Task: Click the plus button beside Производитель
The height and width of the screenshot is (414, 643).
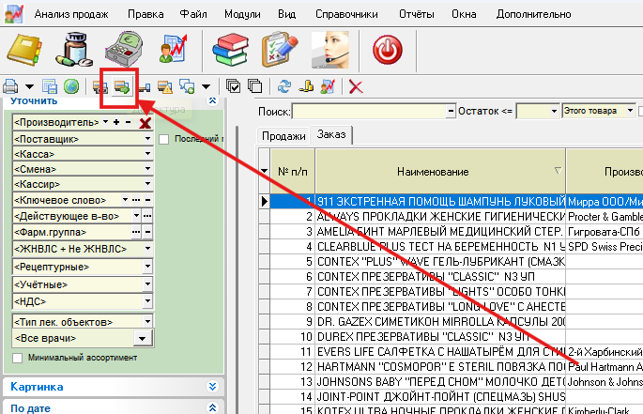Action: (x=116, y=122)
